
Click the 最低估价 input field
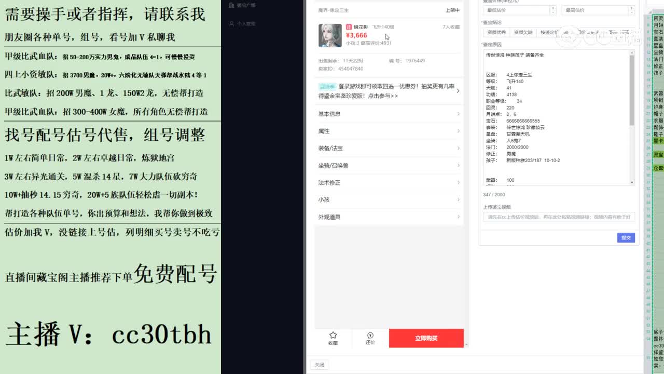click(x=516, y=10)
